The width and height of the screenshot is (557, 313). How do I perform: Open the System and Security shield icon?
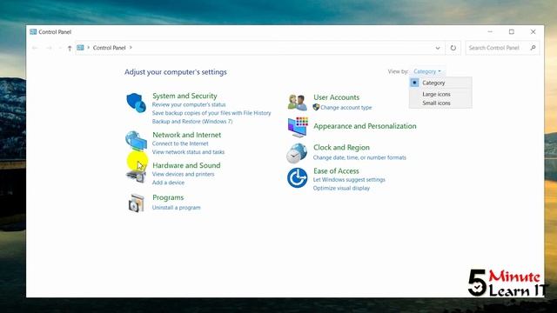click(x=137, y=103)
